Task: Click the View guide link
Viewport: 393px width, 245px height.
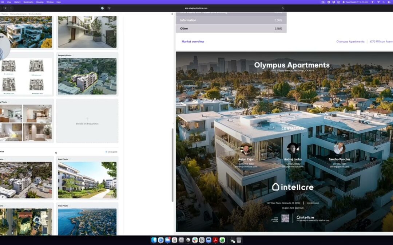Action: pos(112,152)
